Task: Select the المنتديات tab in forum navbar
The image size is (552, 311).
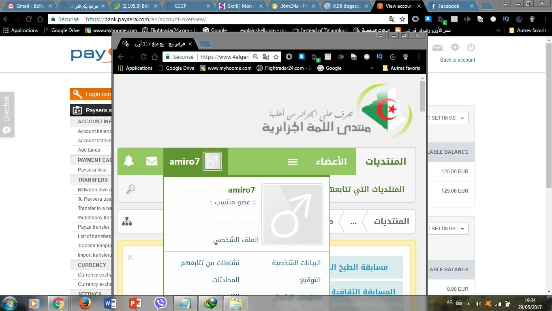Action: click(x=385, y=161)
